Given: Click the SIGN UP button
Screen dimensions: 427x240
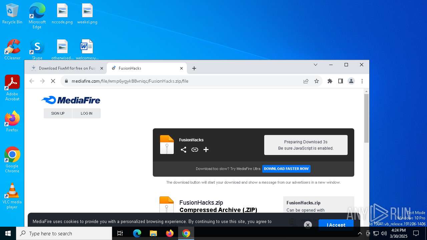Looking at the screenshot, I should click(58, 113).
